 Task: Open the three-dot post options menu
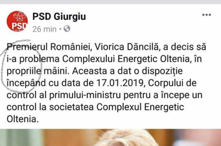[x=207, y=15]
